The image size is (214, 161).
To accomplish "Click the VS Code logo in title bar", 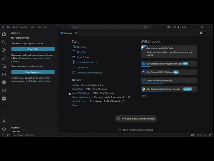I will pos(3,27).
